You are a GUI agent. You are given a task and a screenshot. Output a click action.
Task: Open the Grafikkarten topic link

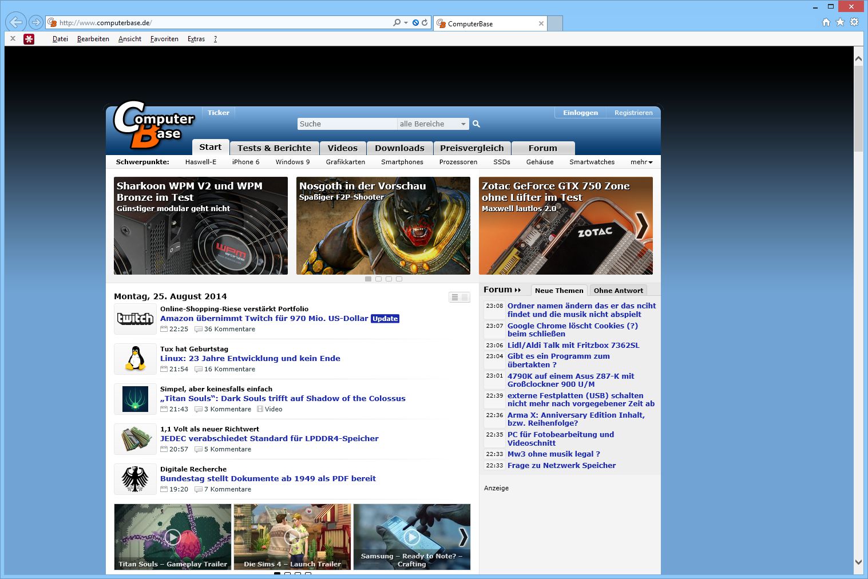[x=345, y=162]
